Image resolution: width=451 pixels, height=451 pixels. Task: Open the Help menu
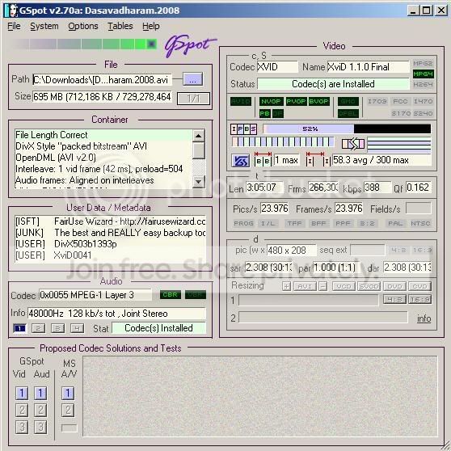coord(150,26)
